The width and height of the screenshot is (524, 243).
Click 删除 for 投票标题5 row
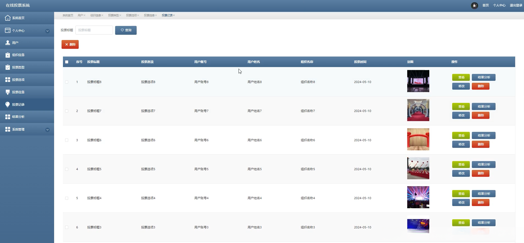(x=481, y=173)
